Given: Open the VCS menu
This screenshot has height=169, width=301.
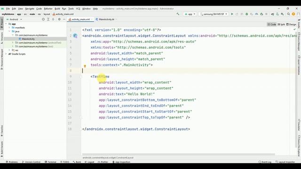Looking at the screenshot, I should (x=78, y=8).
